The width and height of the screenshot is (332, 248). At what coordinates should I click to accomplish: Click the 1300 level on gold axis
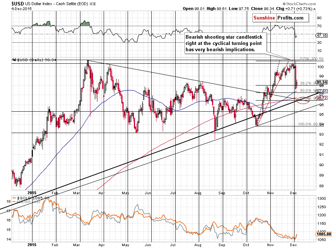322,199
